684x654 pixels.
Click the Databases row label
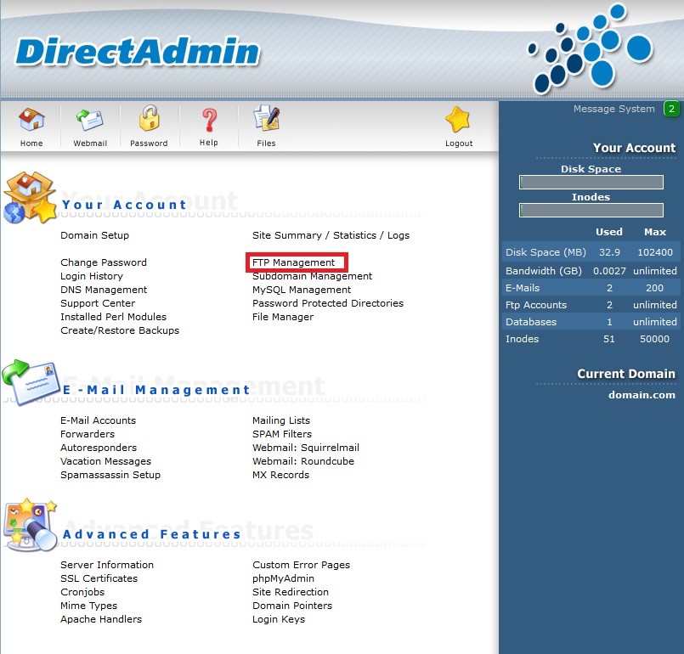click(531, 322)
